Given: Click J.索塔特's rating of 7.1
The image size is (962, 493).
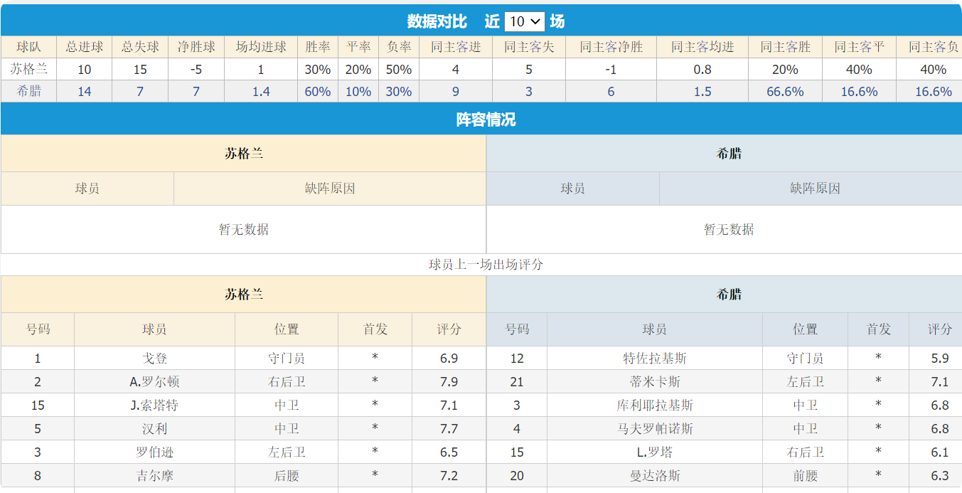Looking at the screenshot, I should (449, 405).
